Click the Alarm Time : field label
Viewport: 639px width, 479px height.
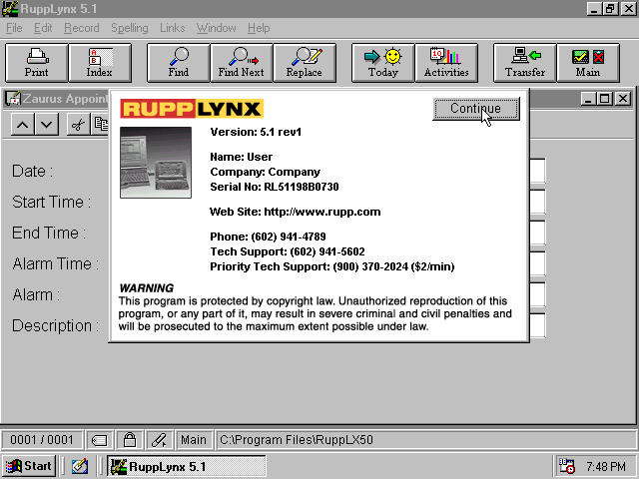coord(56,263)
